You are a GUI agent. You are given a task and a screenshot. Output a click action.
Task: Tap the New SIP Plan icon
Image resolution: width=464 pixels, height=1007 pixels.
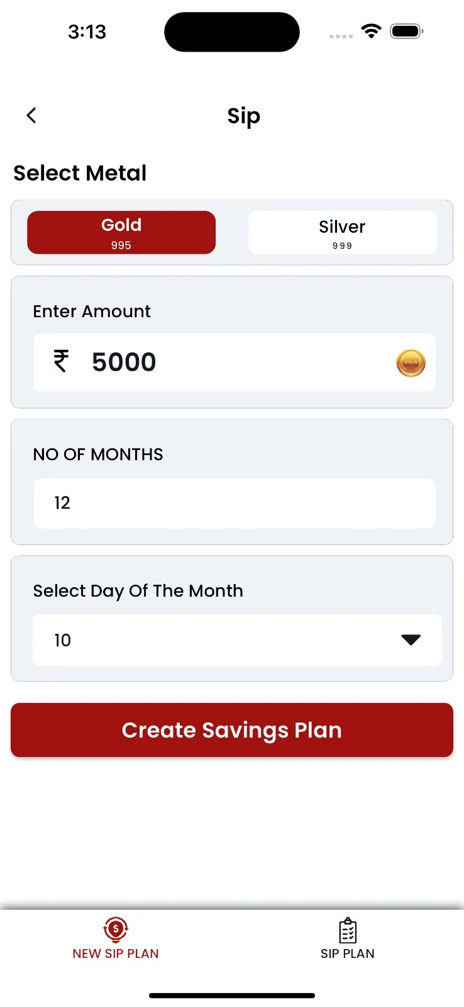click(x=116, y=929)
